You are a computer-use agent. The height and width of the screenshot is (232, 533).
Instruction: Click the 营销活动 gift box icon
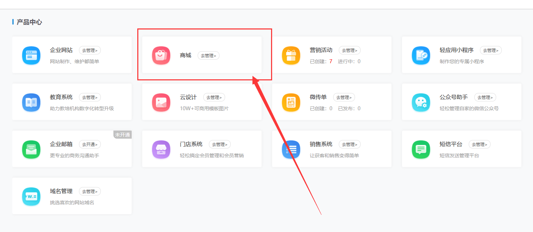[x=291, y=55]
